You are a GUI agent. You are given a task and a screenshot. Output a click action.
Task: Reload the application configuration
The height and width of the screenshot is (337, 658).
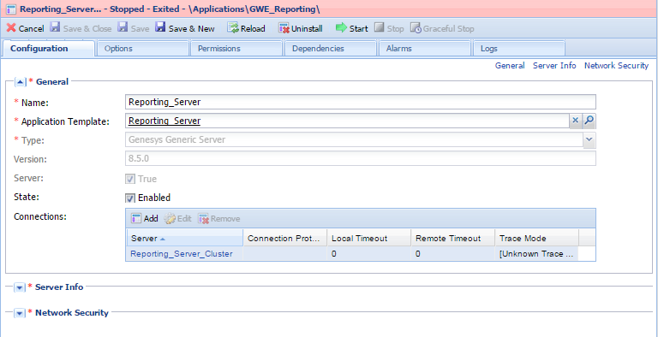[247, 28]
